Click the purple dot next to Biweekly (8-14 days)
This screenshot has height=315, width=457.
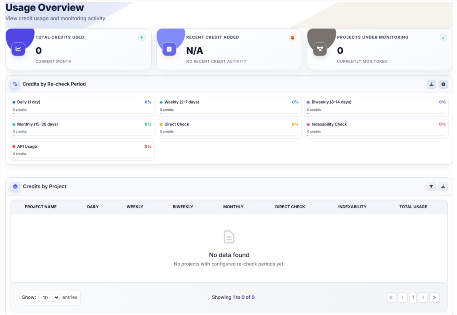coord(308,102)
